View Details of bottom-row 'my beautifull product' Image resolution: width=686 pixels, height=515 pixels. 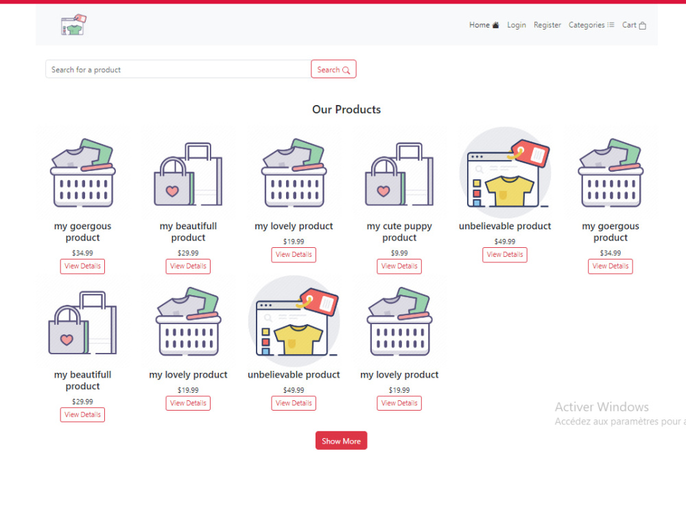pos(83,415)
